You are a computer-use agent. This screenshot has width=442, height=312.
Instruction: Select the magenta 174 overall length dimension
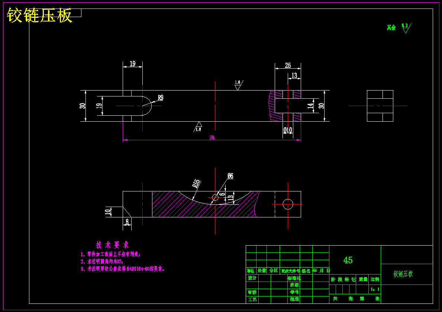[x=212, y=138]
